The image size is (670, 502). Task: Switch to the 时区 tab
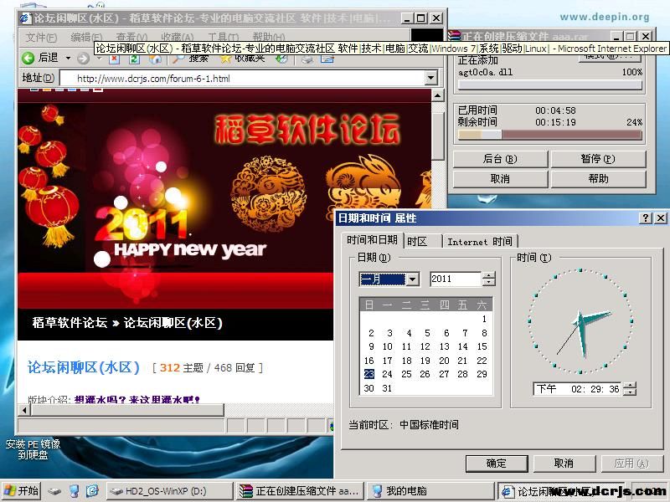click(x=417, y=241)
